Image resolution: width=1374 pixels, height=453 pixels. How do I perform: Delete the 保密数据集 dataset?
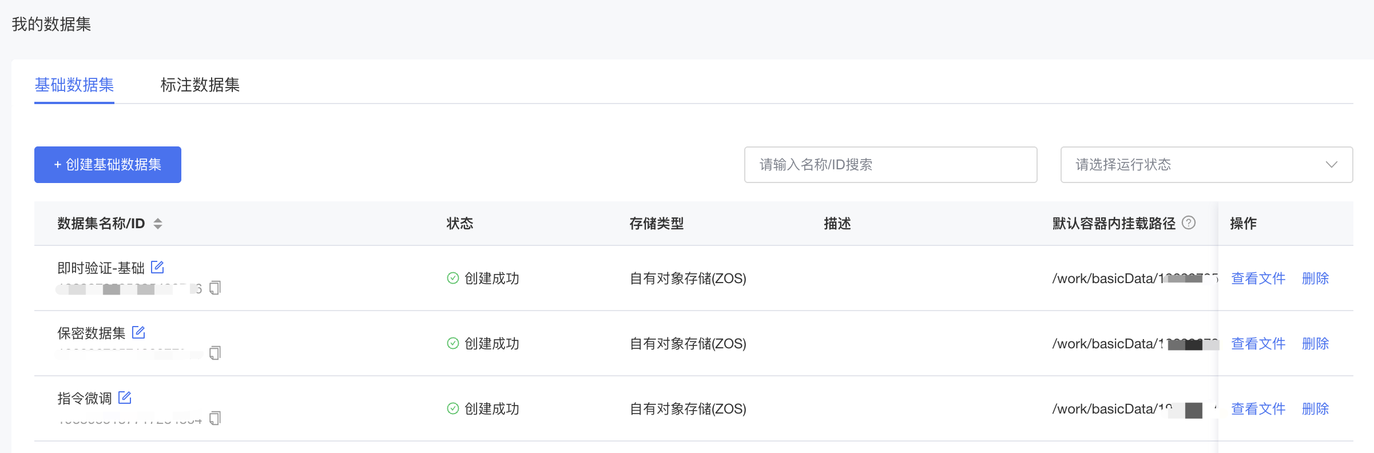1315,344
